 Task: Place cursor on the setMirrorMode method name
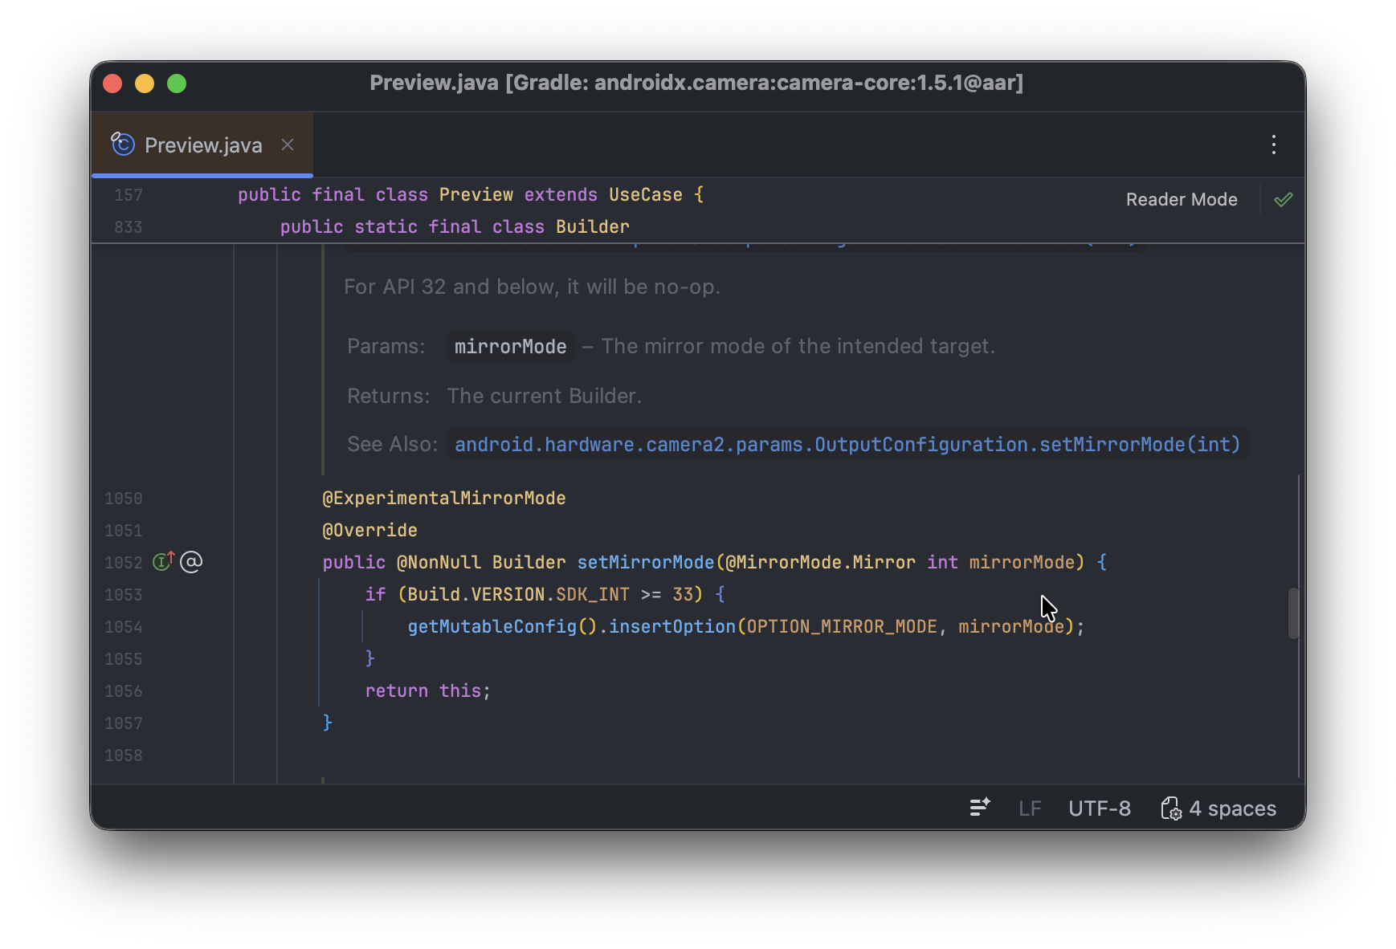coord(645,563)
